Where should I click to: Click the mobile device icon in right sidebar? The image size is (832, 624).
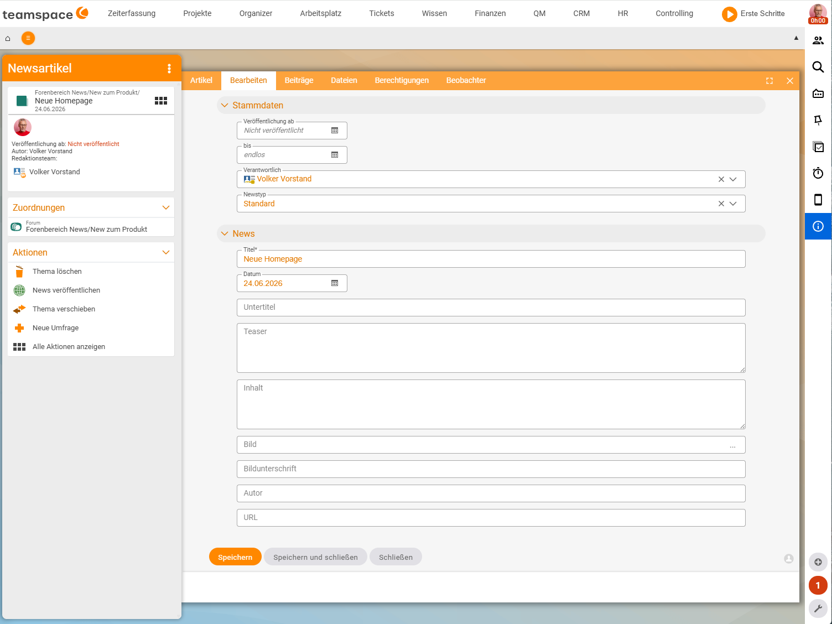pyautogui.click(x=818, y=200)
